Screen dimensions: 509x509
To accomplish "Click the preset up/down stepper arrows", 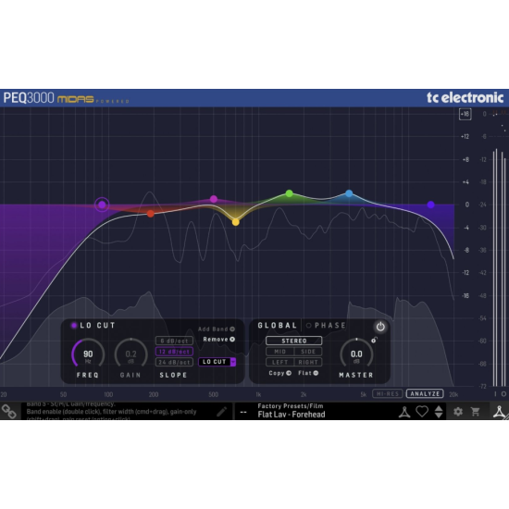I will [x=439, y=412].
